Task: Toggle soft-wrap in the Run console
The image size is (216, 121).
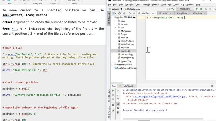Action: coord(118,99)
